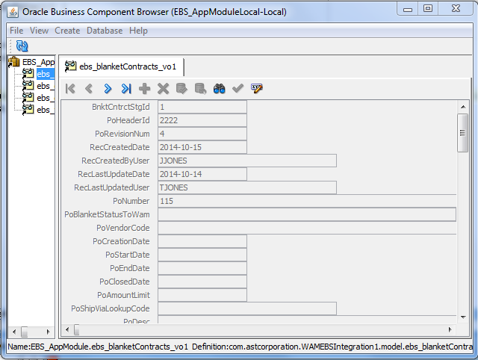
Task: Click the tree panel scroll right arrow
Action: (x=48, y=332)
